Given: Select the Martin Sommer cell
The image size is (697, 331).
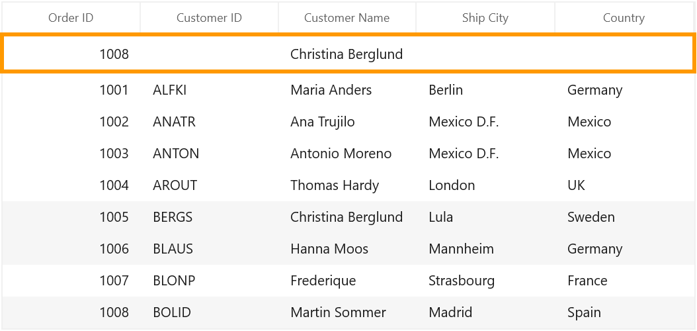Looking at the screenshot, I should [x=347, y=312].
